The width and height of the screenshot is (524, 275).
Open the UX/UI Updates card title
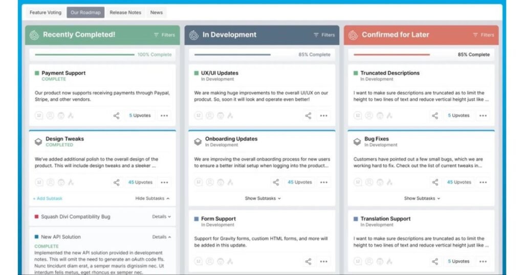click(220, 73)
